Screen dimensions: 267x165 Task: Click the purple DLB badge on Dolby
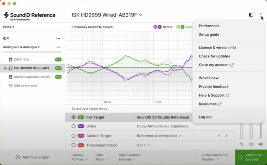pos(81,126)
